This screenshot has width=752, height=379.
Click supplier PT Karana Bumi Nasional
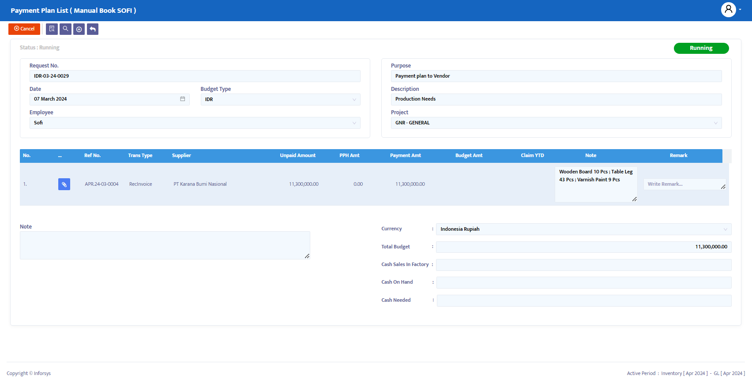point(200,184)
